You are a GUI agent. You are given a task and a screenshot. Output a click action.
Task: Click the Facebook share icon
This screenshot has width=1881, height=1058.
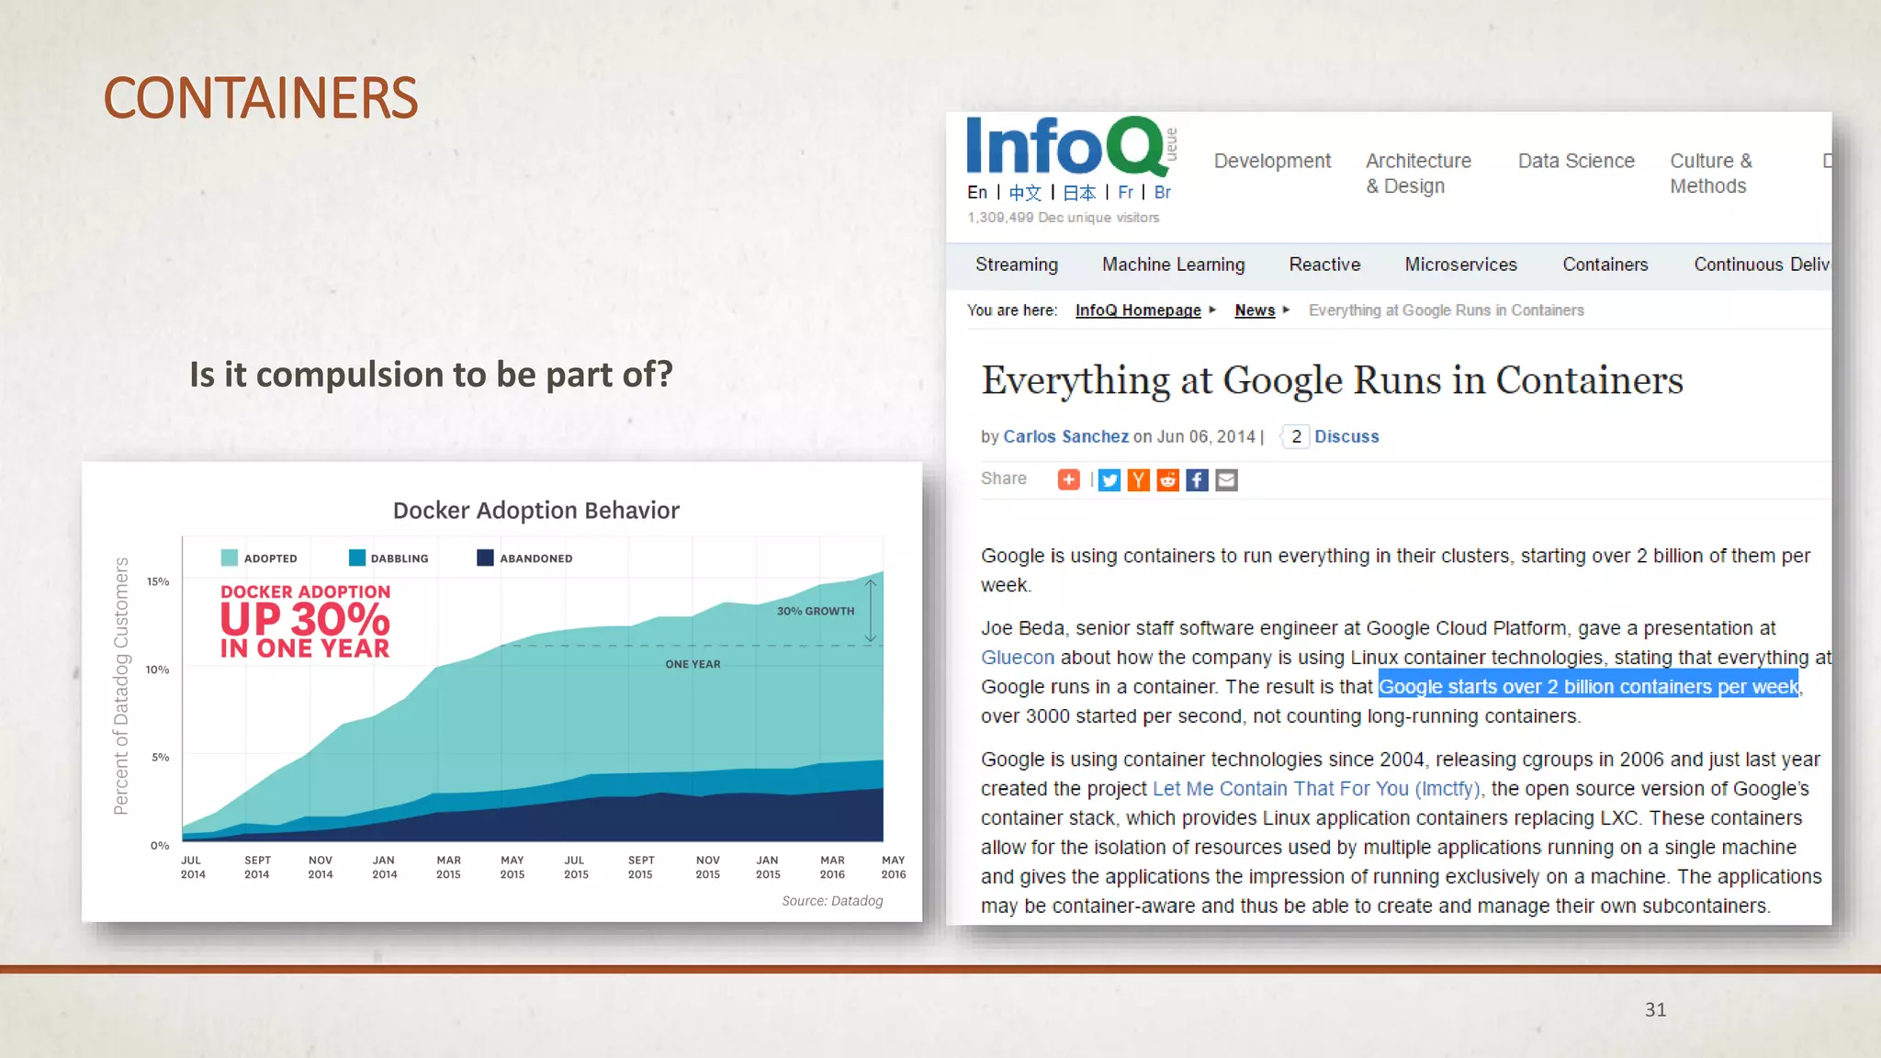pyautogui.click(x=1197, y=480)
